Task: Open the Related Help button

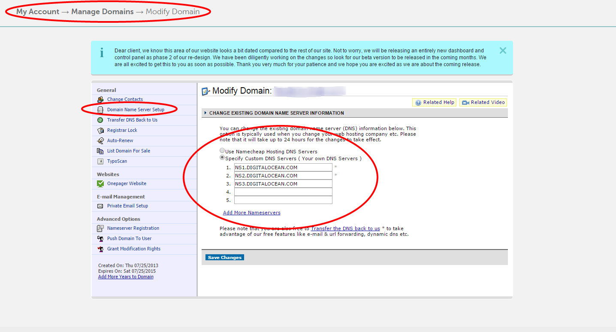Action: (434, 102)
